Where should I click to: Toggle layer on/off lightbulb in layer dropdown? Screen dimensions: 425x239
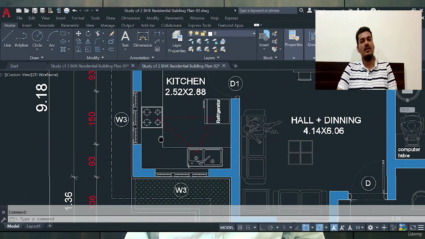[191, 33]
